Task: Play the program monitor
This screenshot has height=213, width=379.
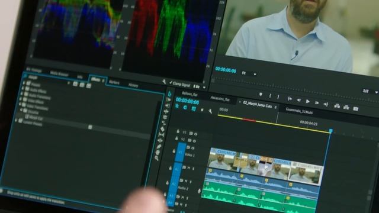Action: 307,101
